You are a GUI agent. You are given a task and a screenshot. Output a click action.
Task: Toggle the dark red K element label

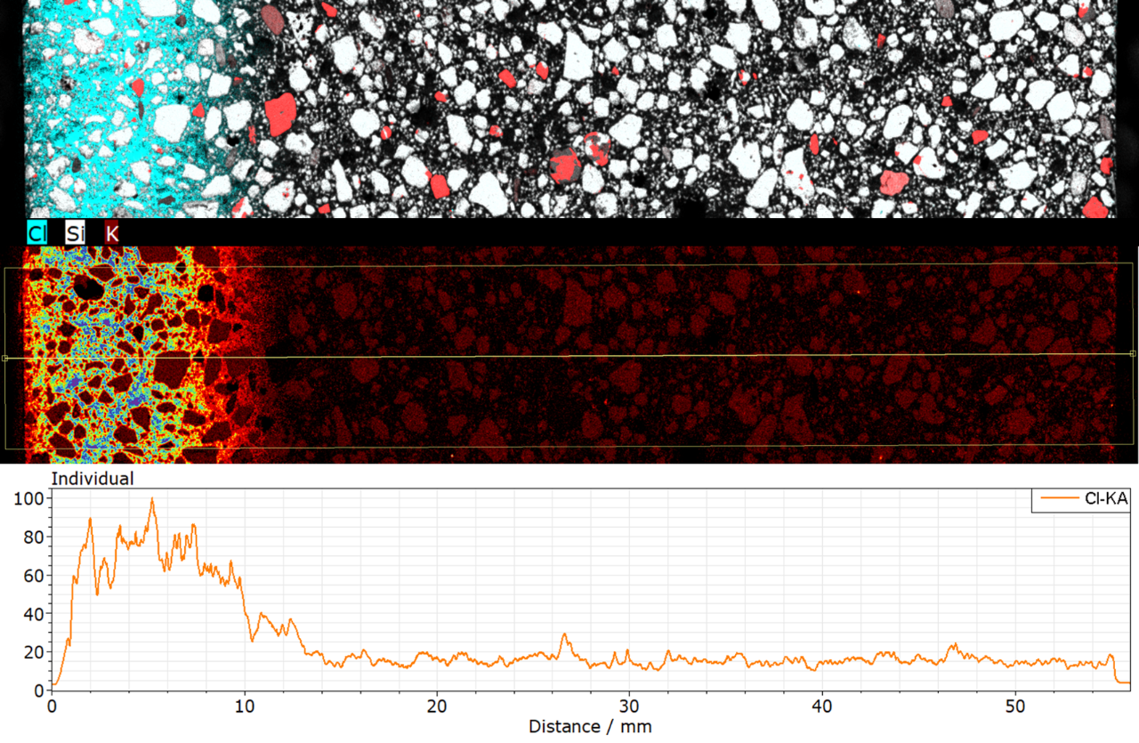tap(112, 234)
